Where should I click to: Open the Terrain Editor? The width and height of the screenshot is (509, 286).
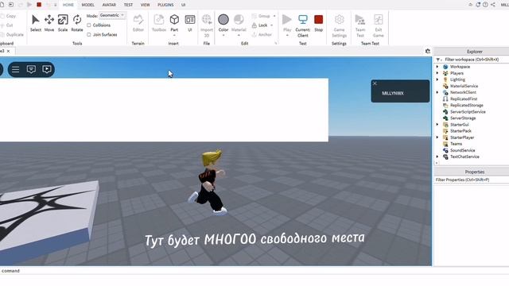(138, 23)
